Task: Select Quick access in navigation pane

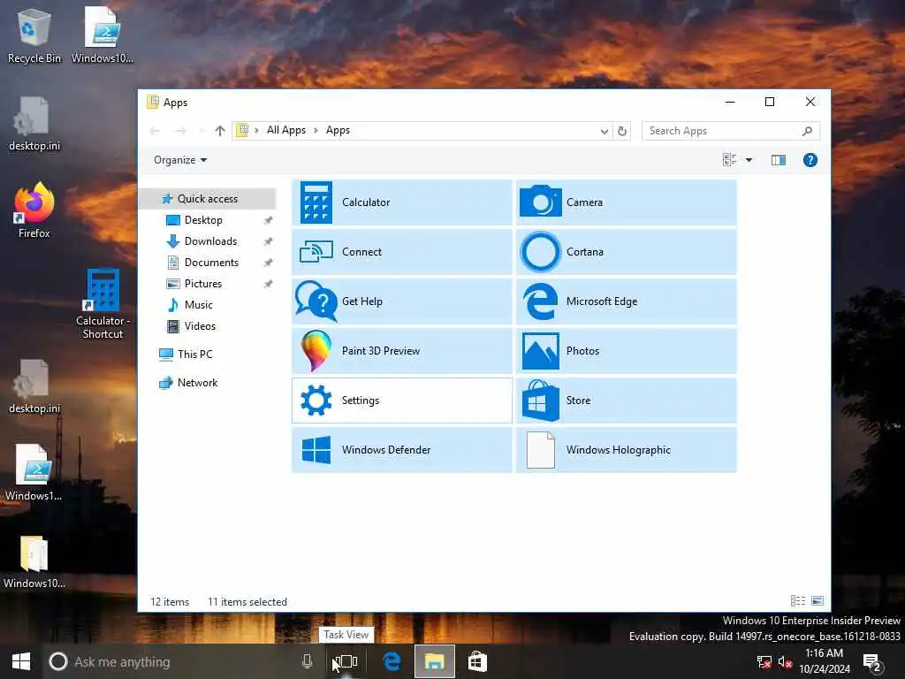Action: click(207, 199)
